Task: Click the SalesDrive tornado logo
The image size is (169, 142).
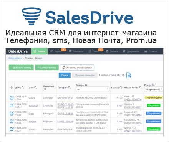Action: click(31, 16)
